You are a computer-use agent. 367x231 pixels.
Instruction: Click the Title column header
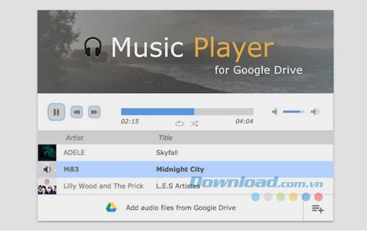click(165, 138)
